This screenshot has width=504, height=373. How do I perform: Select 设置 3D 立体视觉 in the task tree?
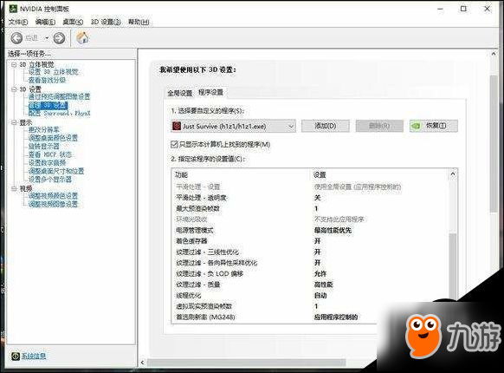54,72
